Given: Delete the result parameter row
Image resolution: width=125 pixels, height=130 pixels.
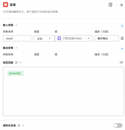Looking at the screenshot, I should 122,38.
